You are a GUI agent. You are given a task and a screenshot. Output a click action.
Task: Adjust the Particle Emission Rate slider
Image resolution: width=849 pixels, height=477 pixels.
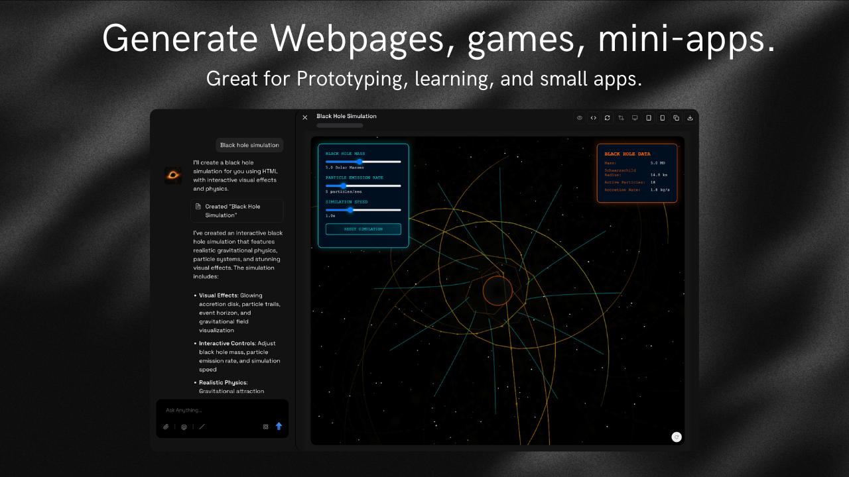coord(363,185)
